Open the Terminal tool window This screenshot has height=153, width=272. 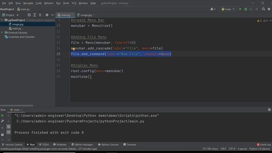tap(130, 144)
